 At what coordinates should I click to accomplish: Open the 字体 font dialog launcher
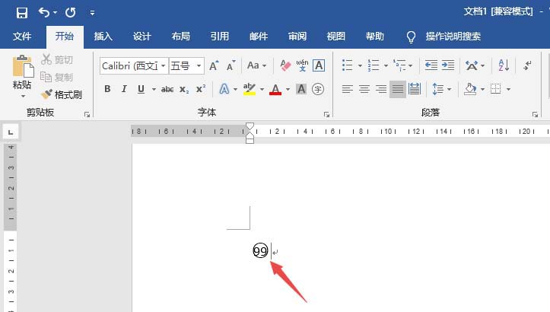(x=326, y=114)
